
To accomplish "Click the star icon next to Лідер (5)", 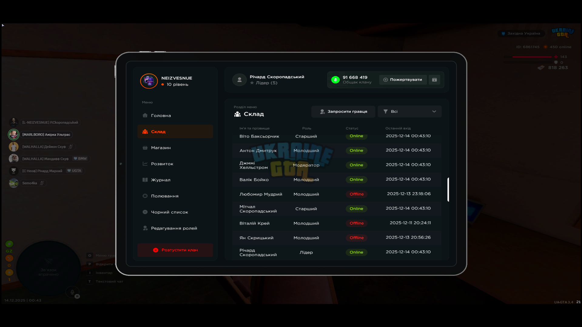I will [x=252, y=83].
